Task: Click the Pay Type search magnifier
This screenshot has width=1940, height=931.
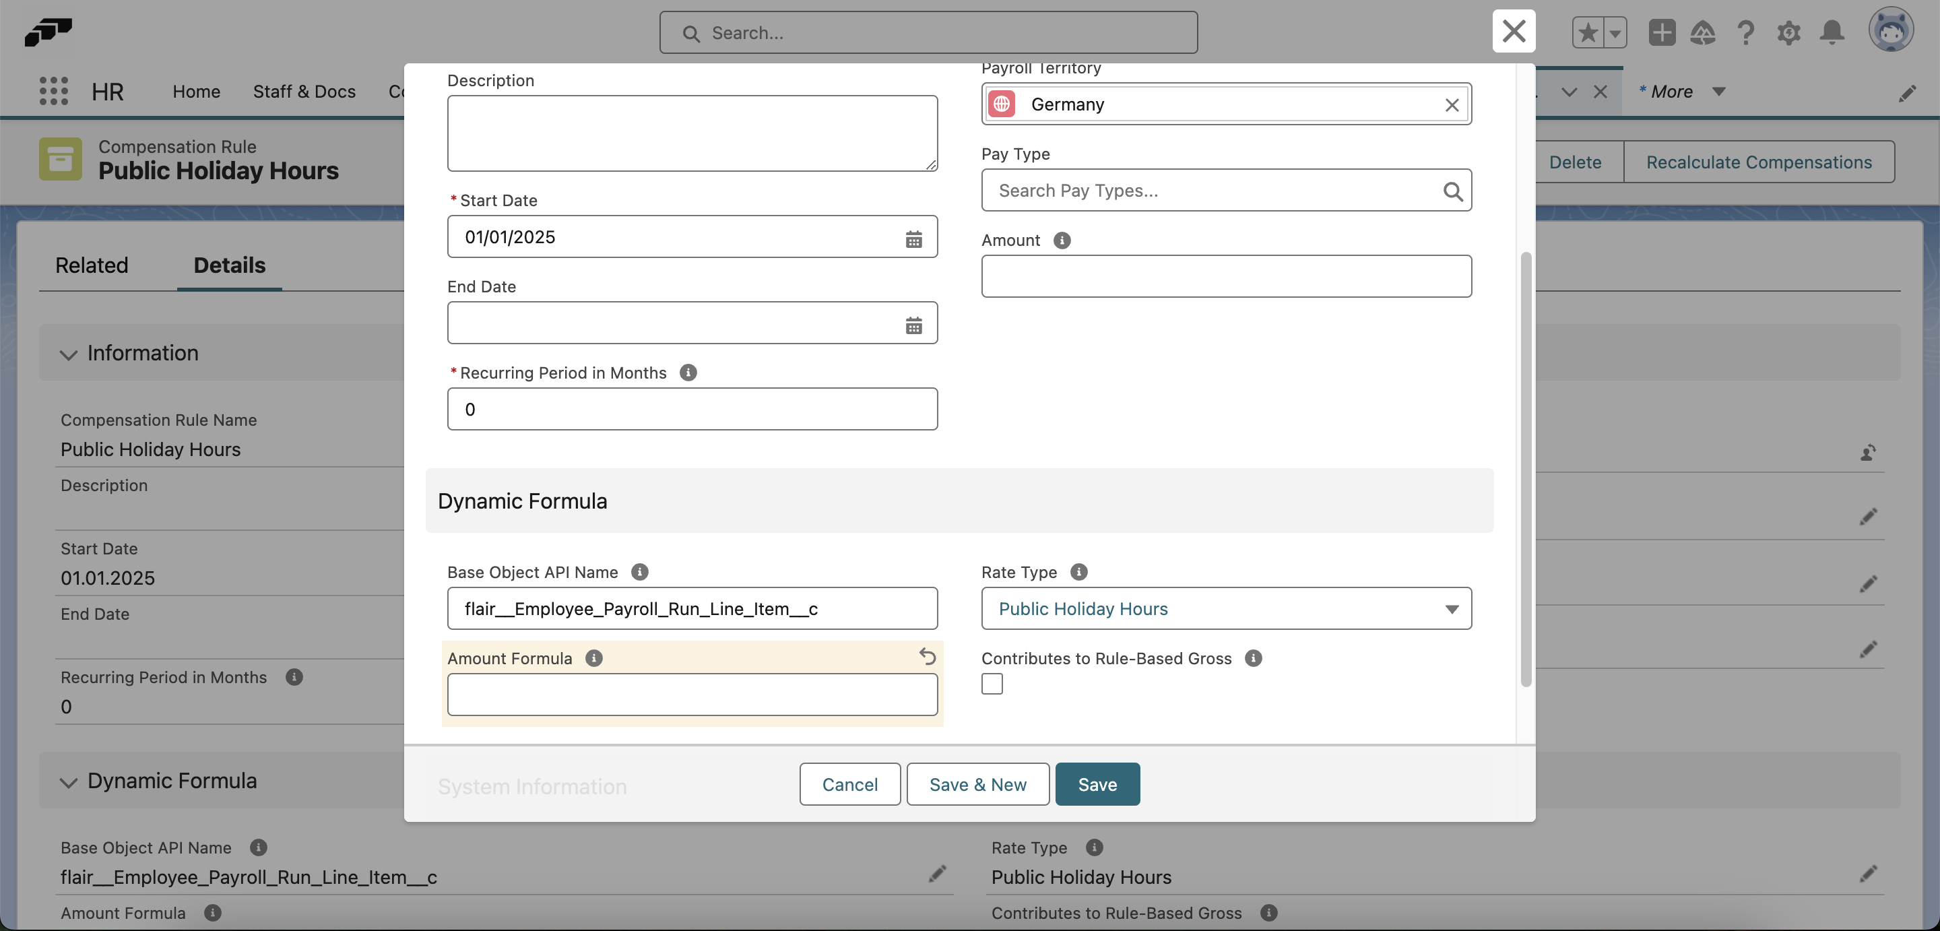Action: [x=1454, y=191]
